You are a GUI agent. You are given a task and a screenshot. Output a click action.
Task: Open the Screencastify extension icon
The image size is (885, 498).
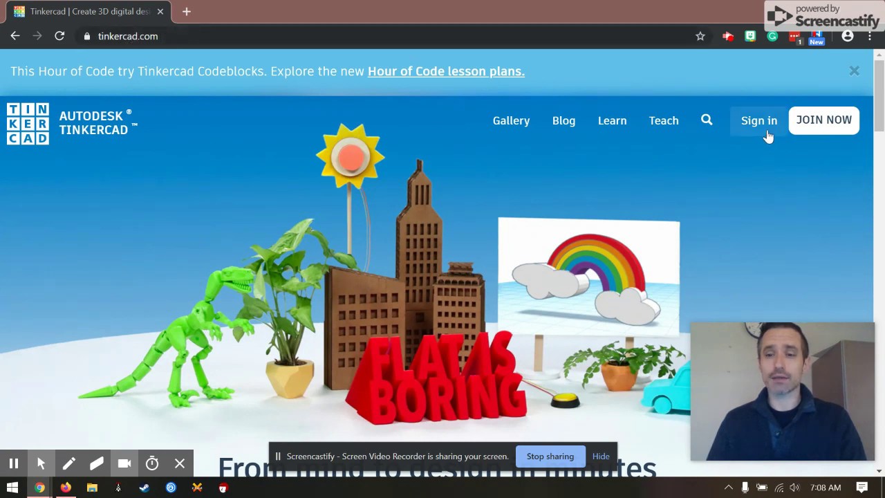tap(727, 36)
